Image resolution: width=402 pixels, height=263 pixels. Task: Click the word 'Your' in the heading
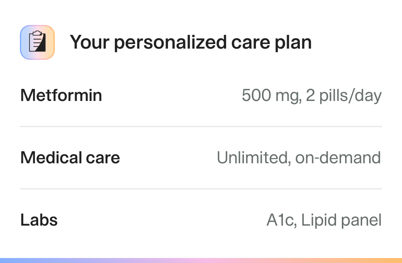pyautogui.click(x=90, y=42)
